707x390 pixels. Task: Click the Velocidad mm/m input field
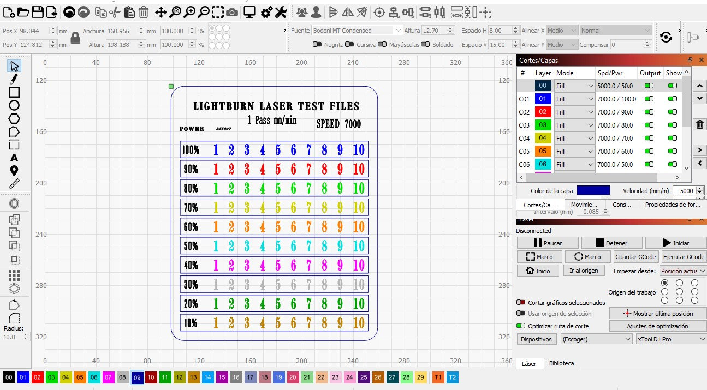(686, 191)
